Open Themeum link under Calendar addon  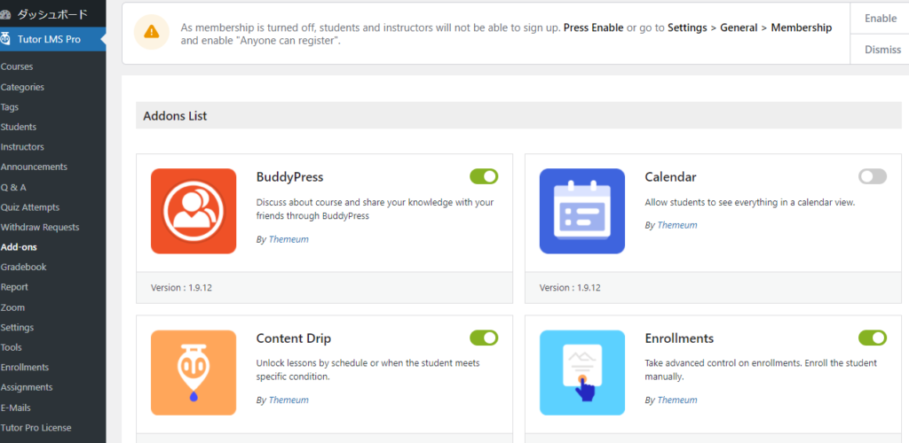click(x=677, y=225)
